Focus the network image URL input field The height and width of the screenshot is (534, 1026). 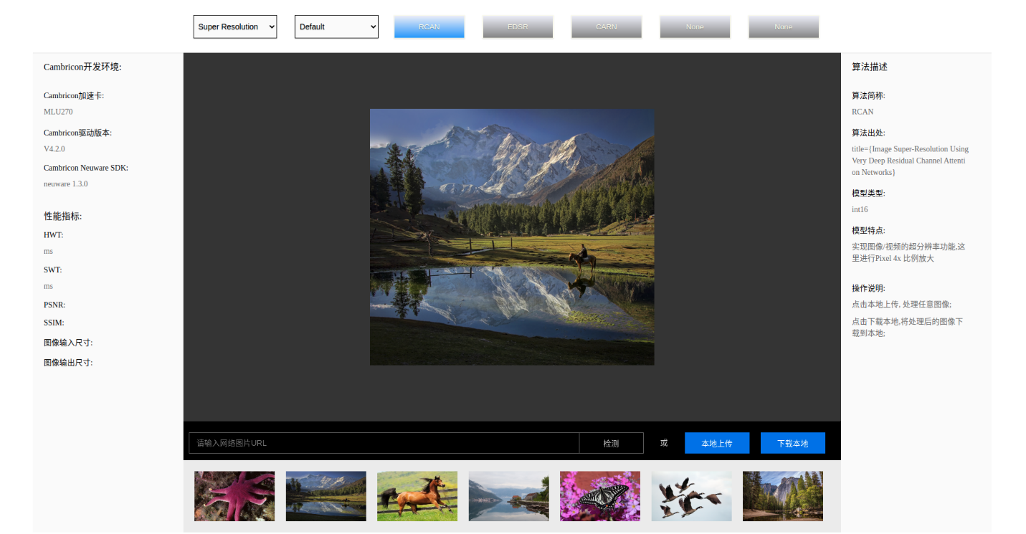pyautogui.click(x=384, y=443)
